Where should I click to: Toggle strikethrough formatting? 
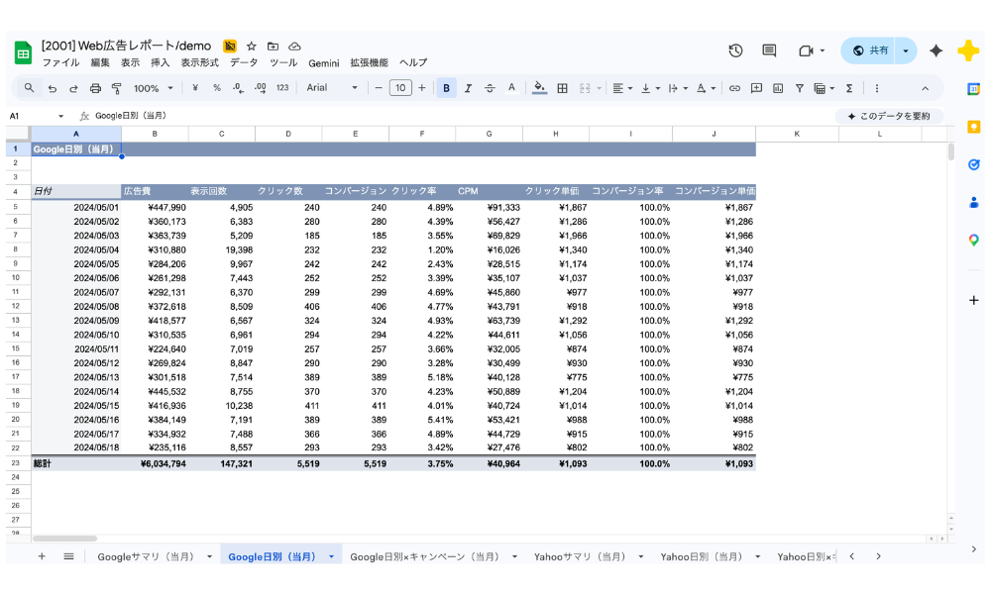click(x=490, y=88)
